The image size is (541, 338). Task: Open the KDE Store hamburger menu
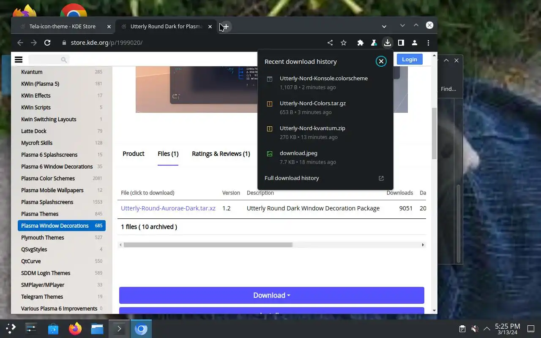click(19, 60)
